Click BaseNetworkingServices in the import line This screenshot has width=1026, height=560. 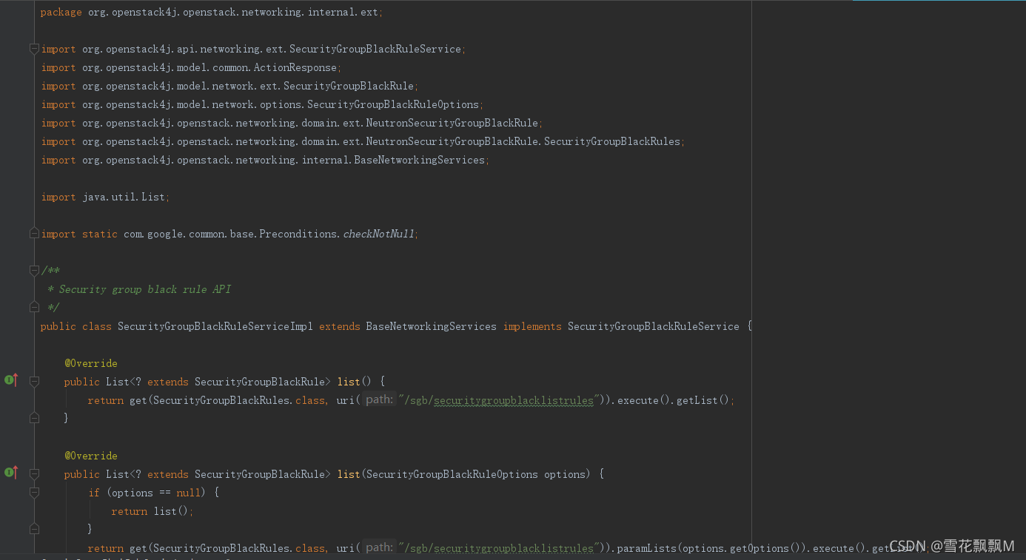click(x=420, y=160)
